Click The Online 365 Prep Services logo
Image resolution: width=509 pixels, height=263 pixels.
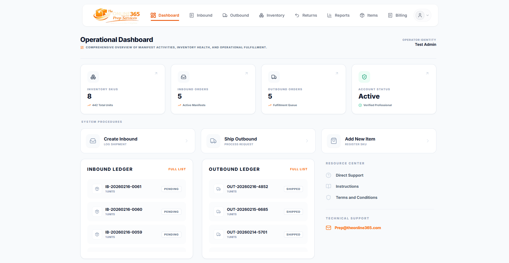click(116, 16)
